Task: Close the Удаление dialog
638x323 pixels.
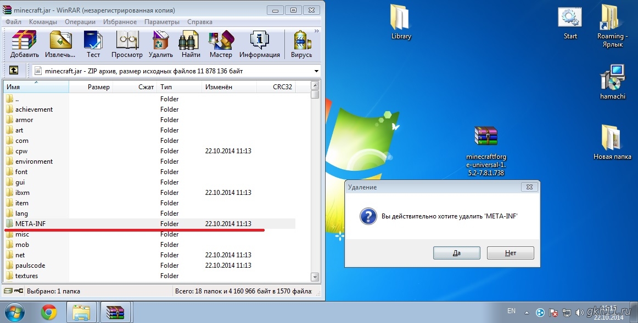Action: point(529,187)
